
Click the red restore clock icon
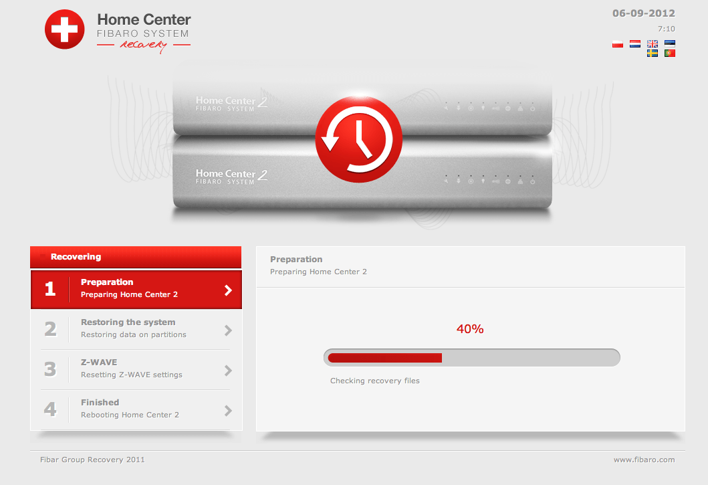358,139
